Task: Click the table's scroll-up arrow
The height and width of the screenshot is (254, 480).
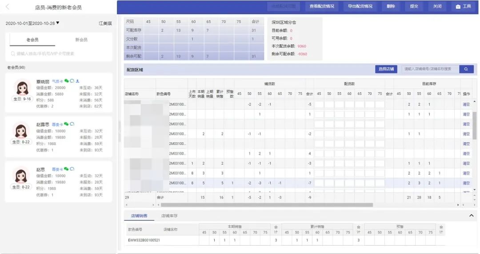Action: point(475,102)
